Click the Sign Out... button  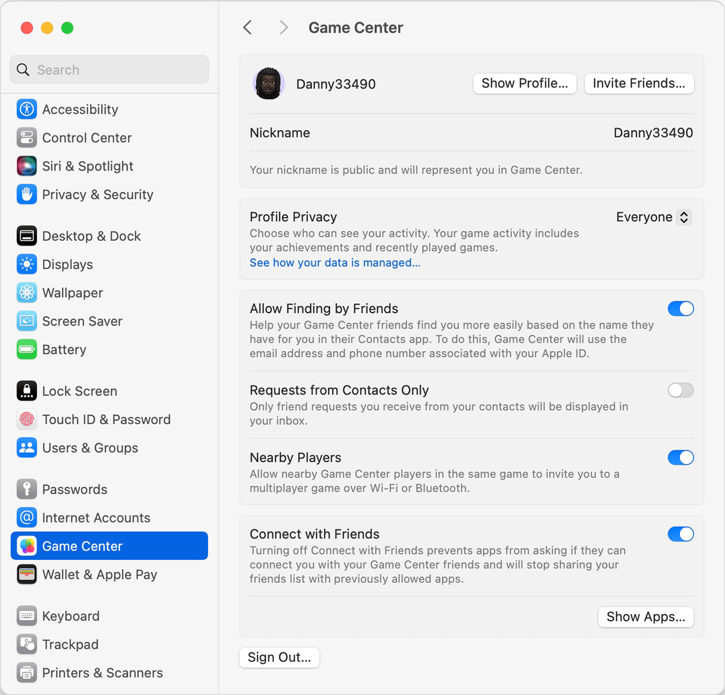[x=279, y=657]
